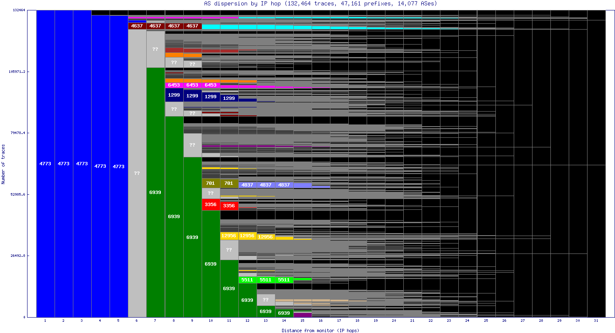The height and width of the screenshot is (333, 615).
Task: Click the yellow 12956 segment at hop 12
Action: pos(247,236)
